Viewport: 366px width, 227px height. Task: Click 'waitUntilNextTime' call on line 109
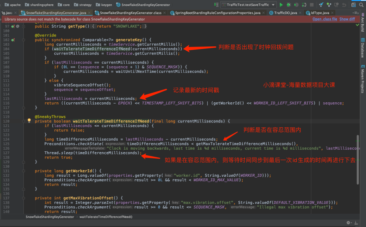(x=136, y=71)
